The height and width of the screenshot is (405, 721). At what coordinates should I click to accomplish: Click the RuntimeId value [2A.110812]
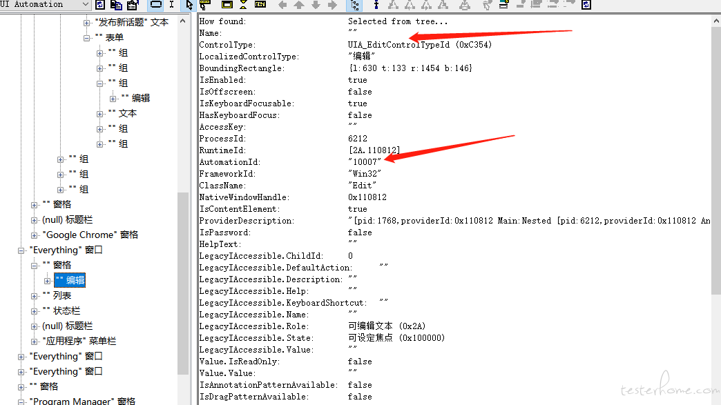[x=374, y=150]
